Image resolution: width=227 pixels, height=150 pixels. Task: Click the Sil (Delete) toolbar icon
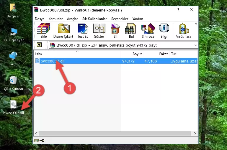pos(115,31)
